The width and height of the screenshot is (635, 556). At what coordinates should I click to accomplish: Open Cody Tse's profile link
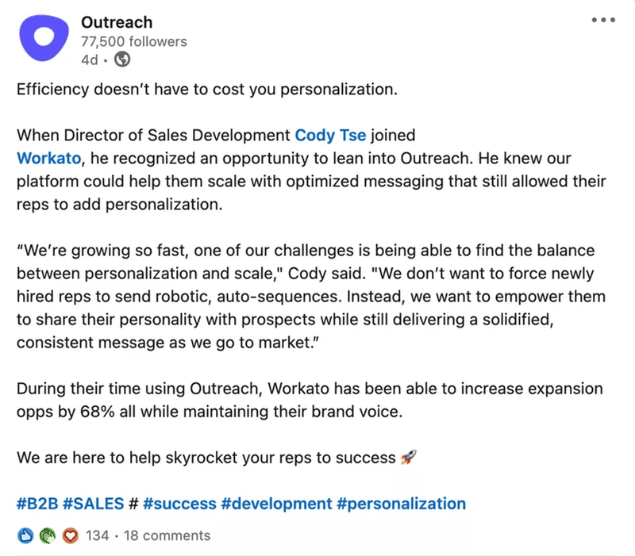click(x=330, y=135)
